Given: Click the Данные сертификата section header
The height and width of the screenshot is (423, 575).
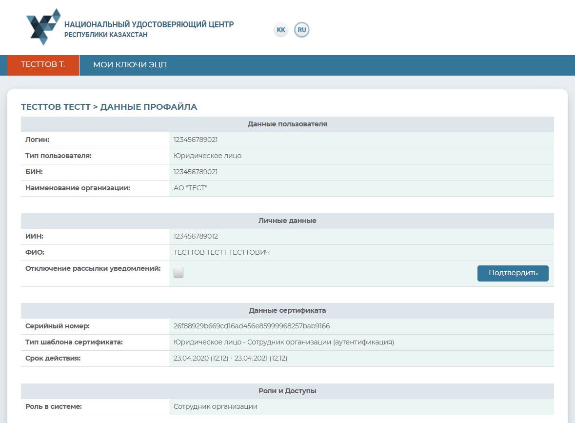Looking at the screenshot, I should 287,311.
